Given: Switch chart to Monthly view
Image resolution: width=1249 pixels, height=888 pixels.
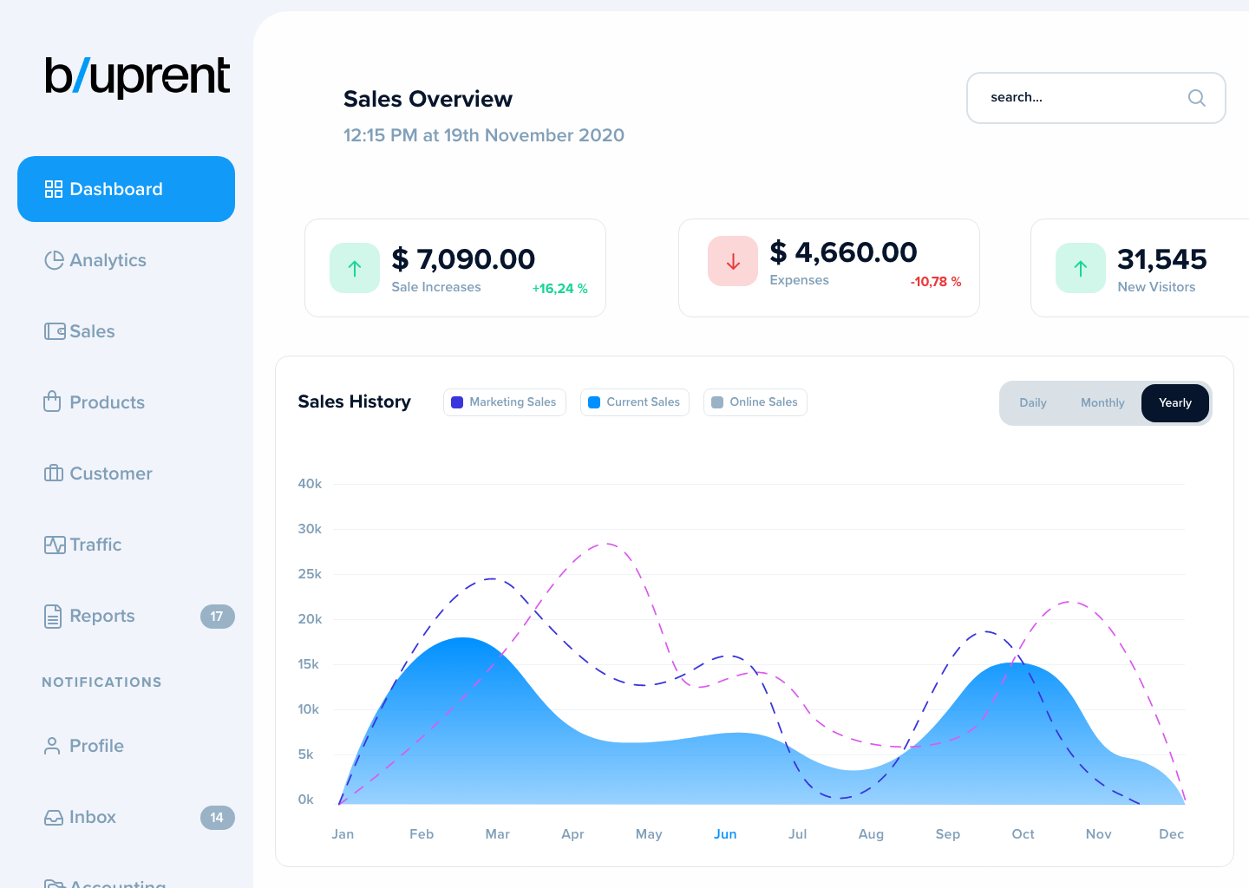Looking at the screenshot, I should [x=1102, y=403].
